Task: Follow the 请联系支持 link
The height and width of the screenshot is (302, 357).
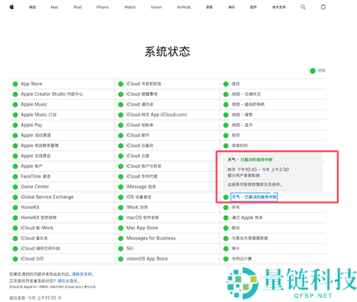Action: (82, 274)
